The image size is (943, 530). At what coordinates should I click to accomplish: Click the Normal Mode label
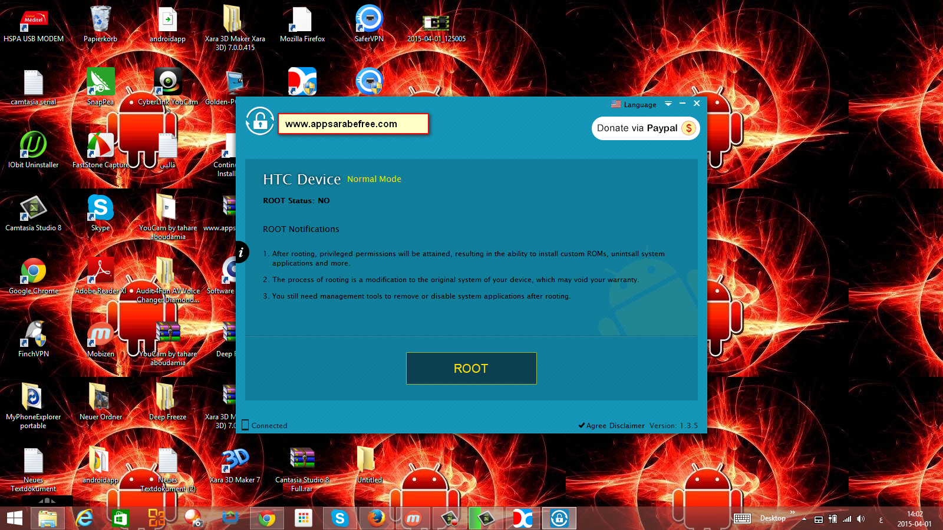374,179
